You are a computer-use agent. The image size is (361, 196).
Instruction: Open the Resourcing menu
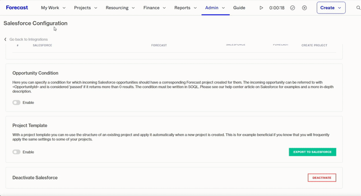120,8
